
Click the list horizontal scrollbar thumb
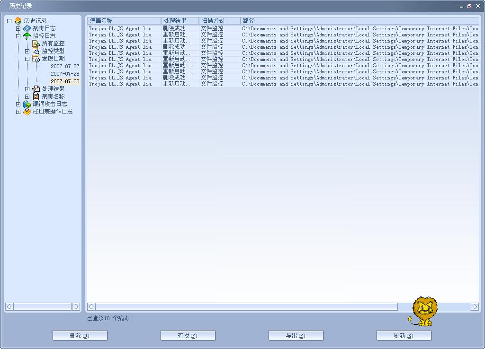pyautogui.click(x=246, y=307)
